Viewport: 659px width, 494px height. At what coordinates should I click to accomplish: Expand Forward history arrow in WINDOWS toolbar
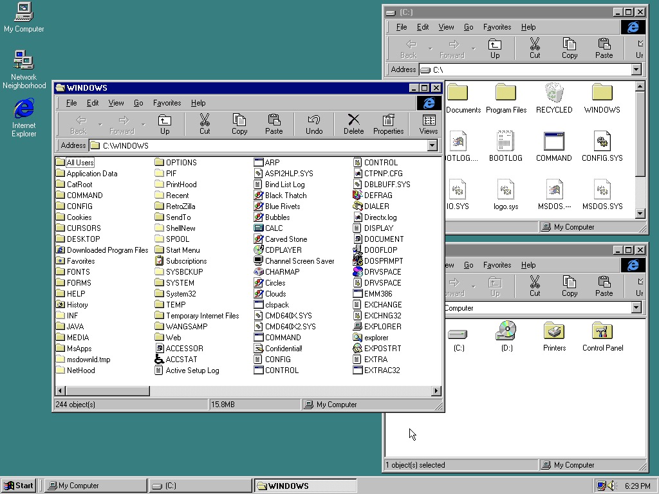tap(144, 124)
